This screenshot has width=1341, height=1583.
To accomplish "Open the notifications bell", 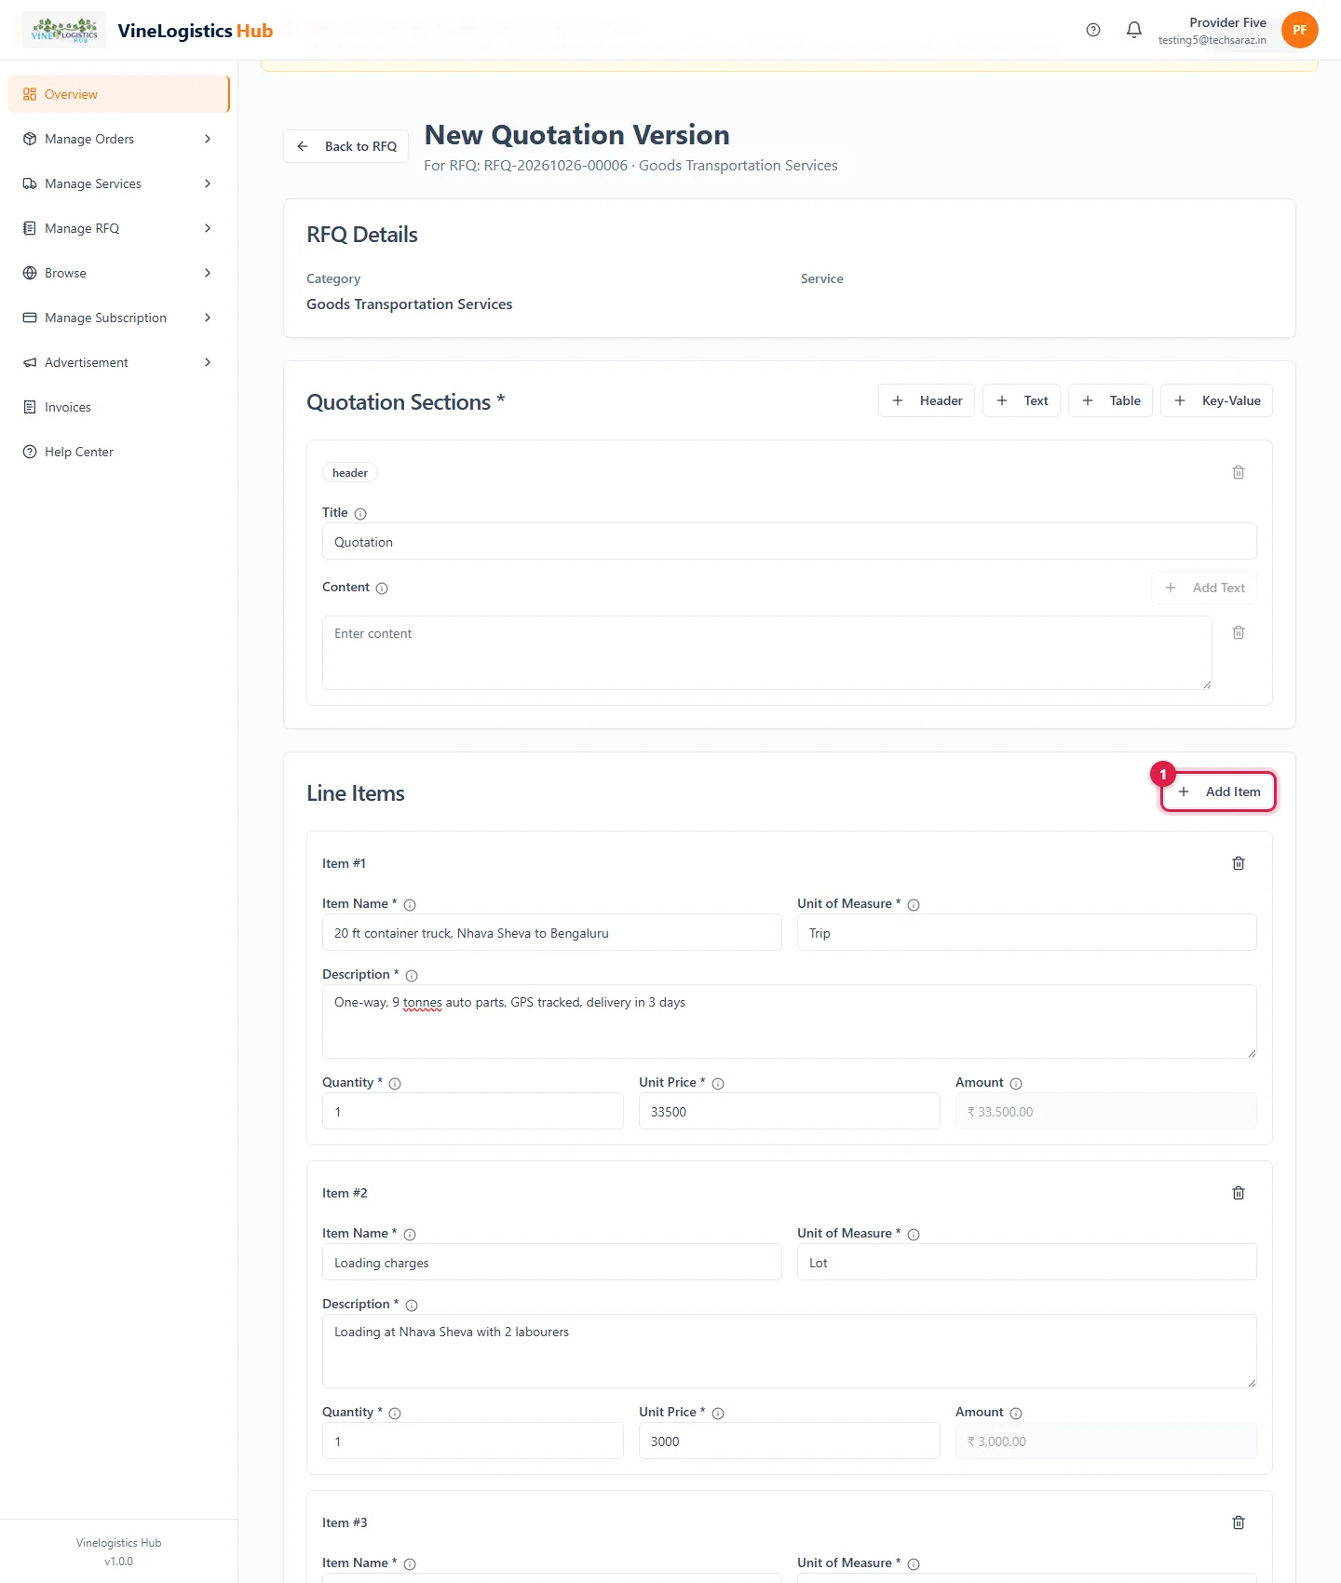I will point(1134,30).
